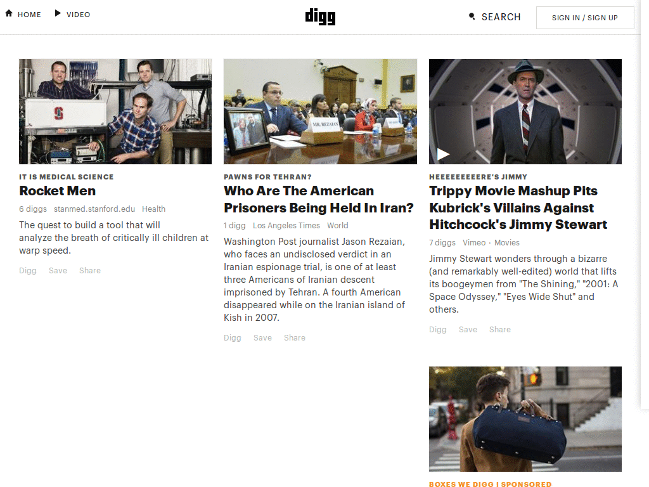This screenshot has width=649, height=487.
Task: Open the American Prisoners in Iran headline
Action: tap(319, 199)
